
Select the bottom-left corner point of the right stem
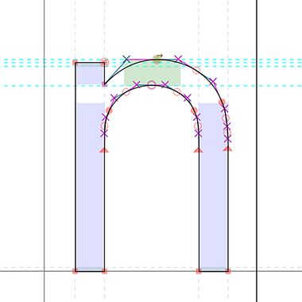pyautogui.click(x=199, y=271)
